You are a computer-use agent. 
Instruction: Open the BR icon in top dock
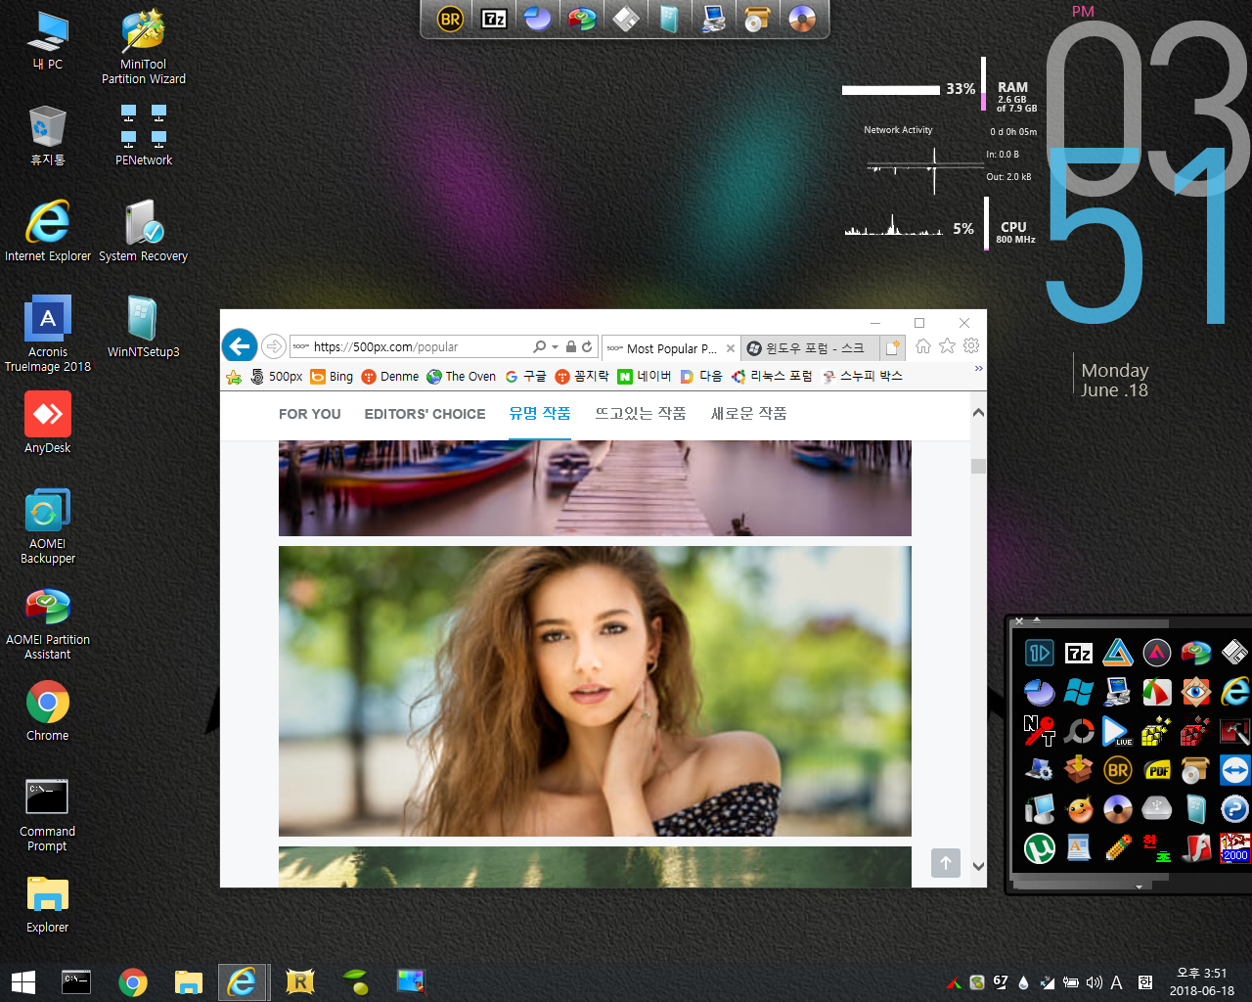click(x=450, y=19)
